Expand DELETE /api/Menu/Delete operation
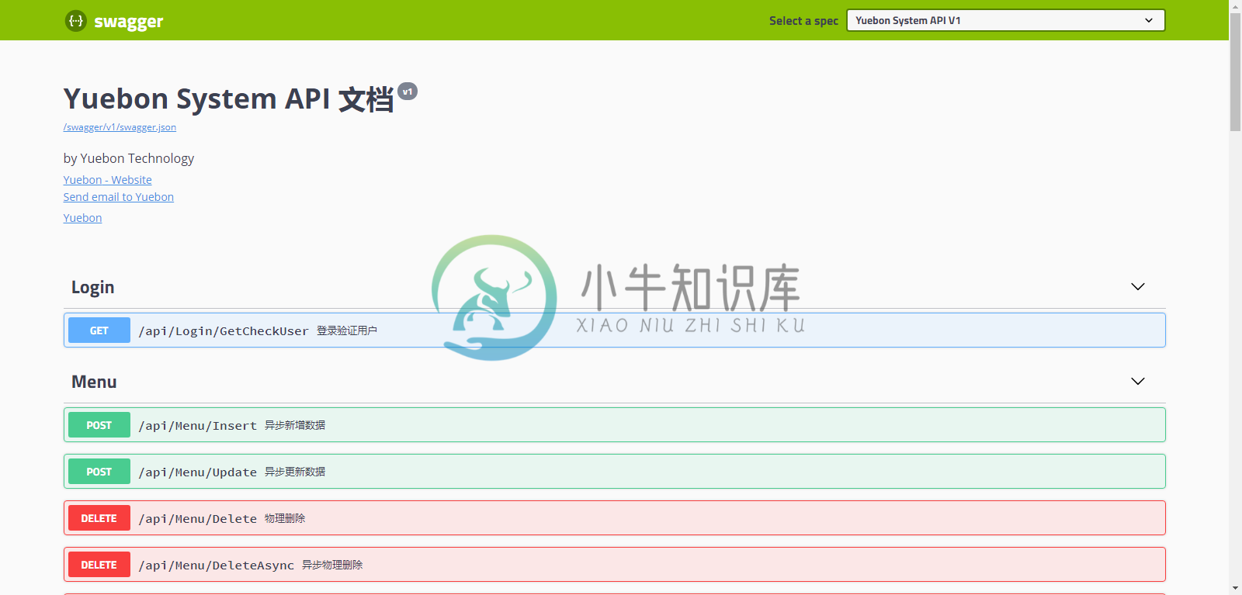Screen dimensions: 1242x595 [x=614, y=518]
